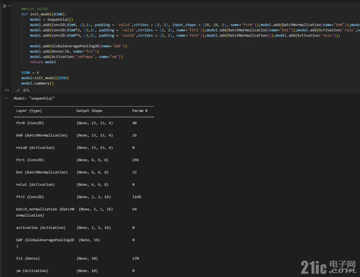This screenshot has height=277, width=360.
Task: Place cursor on def init_model(dim0) line
Action: 44,14
